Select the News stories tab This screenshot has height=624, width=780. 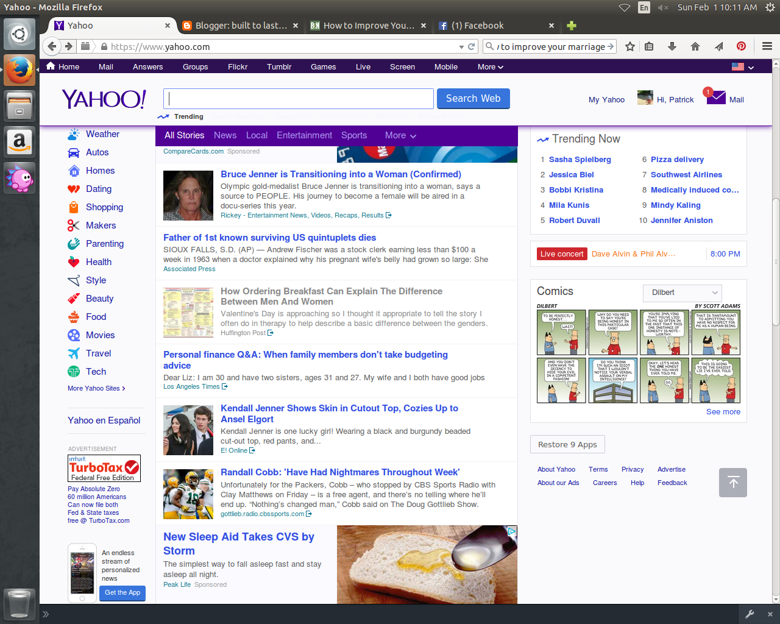click(225, 135)
